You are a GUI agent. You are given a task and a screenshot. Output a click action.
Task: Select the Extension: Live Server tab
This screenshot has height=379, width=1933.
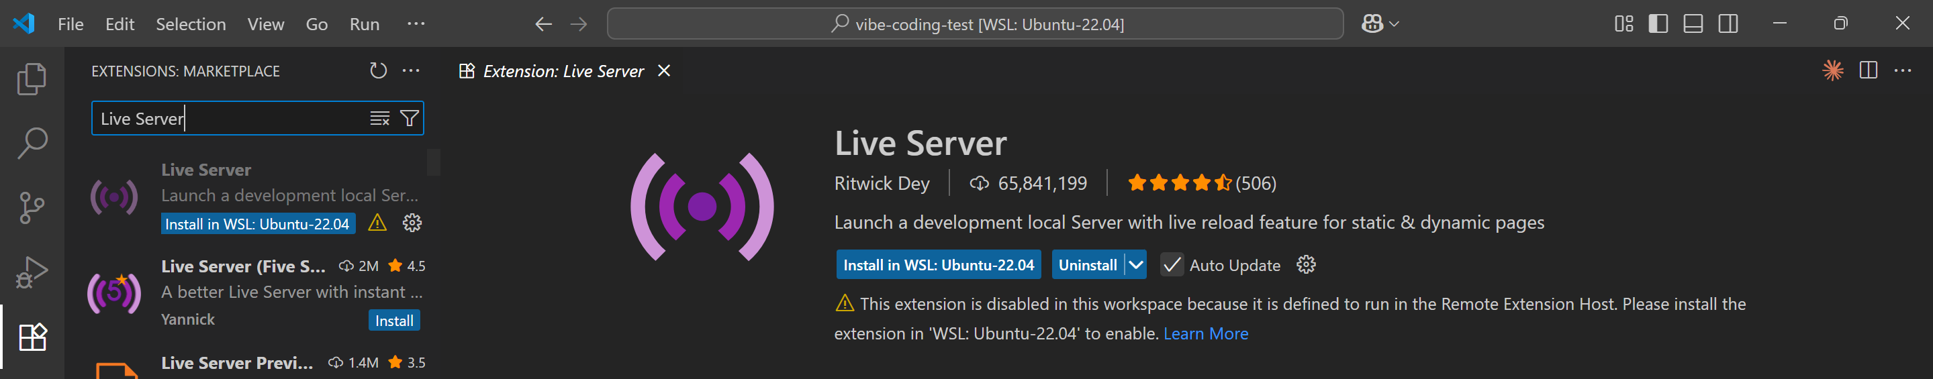pos(564,71)
